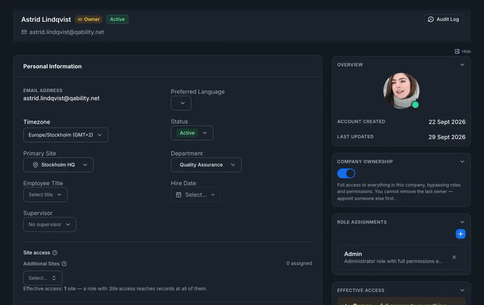Click the envelope icon beside header email
Image resolution: width=484 pixels, height=305 pixels.
pos(24,32)
